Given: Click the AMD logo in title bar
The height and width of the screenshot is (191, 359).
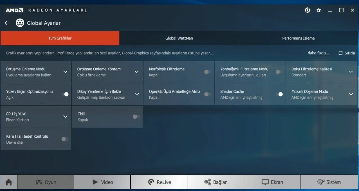Looking at the screenshot, I should pos(14,10).
